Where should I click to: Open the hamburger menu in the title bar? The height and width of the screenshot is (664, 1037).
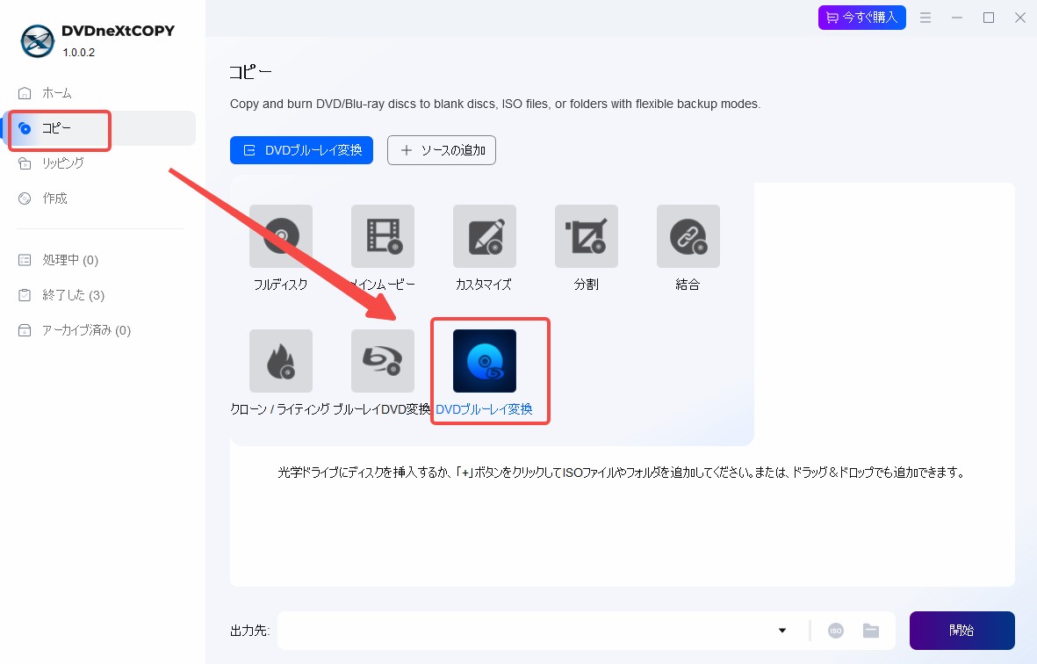[x=925, y=18]
